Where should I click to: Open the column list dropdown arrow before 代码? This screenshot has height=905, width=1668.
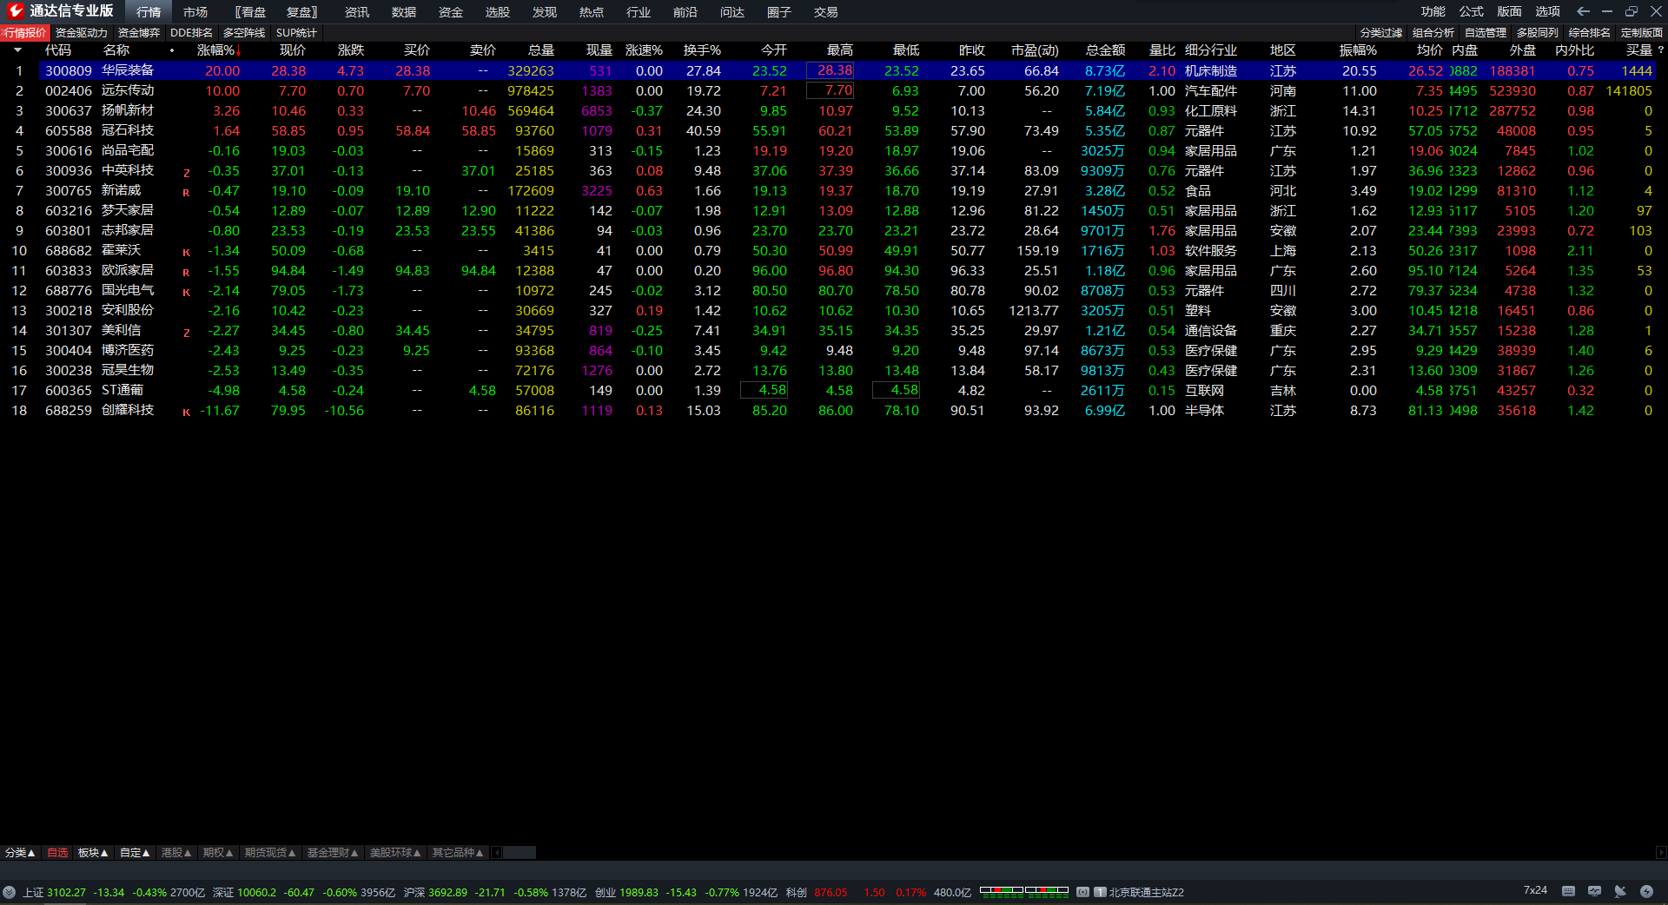(x=17, y=50)
